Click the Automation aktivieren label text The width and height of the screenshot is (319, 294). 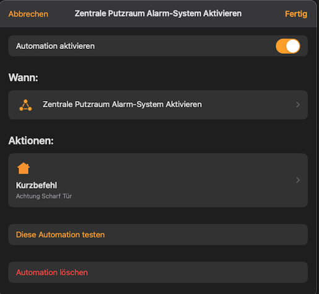(55, 46)
